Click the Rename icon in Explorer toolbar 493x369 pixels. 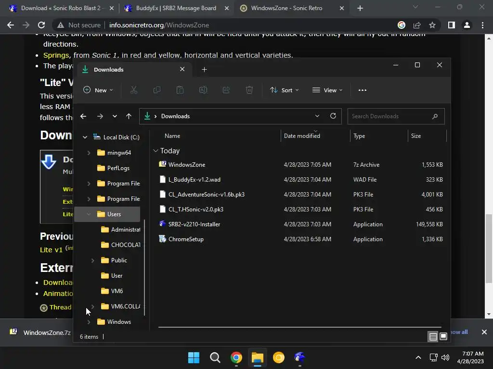coord(203,90)
